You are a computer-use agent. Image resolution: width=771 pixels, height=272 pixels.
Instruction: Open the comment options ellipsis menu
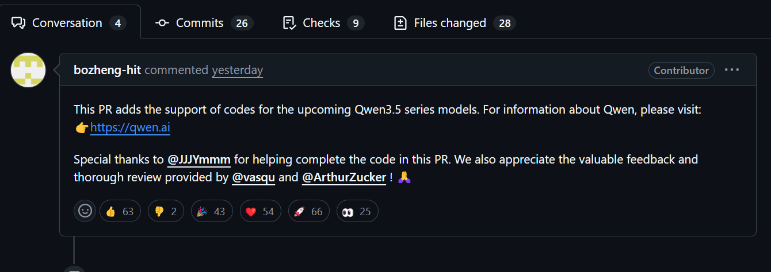[x=732, y=70]
